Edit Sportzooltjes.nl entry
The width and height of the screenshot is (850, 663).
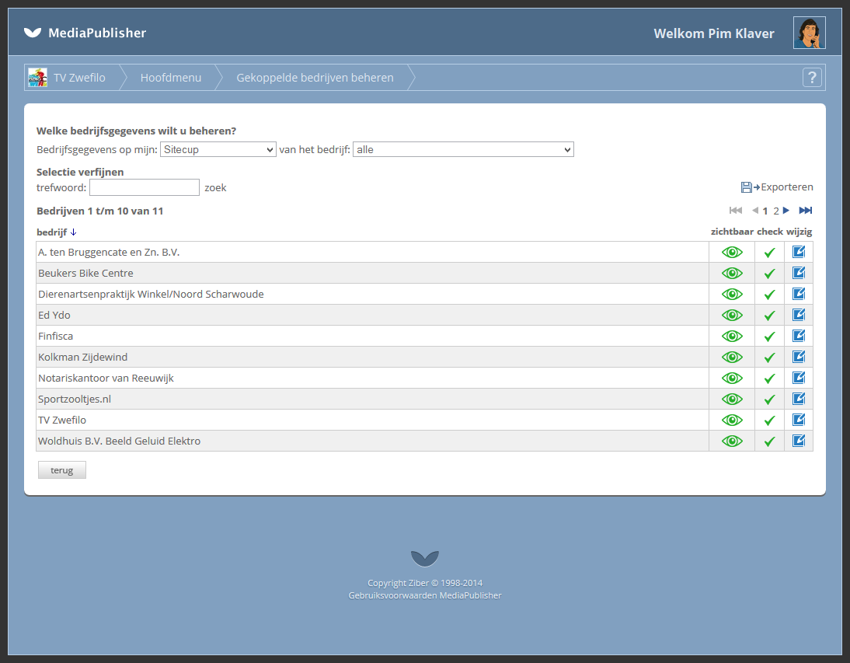(799, 399)
